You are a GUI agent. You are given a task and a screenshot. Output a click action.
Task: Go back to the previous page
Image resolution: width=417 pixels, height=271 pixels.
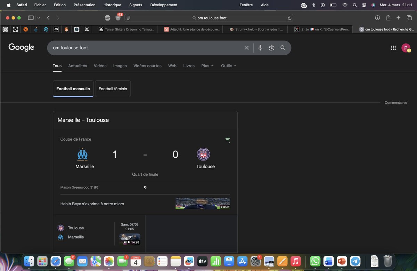48,18
